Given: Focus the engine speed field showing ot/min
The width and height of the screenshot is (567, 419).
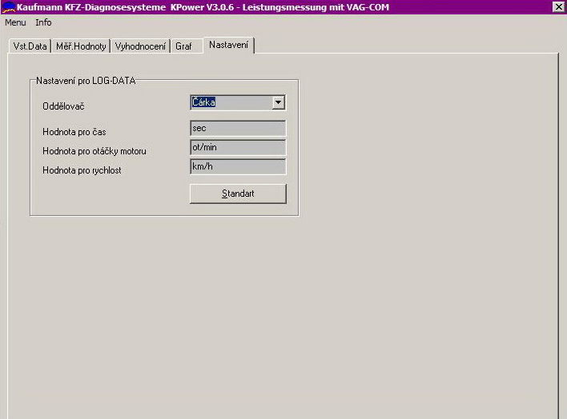Looking at the screenshot, I should click(x=238, y=148).
